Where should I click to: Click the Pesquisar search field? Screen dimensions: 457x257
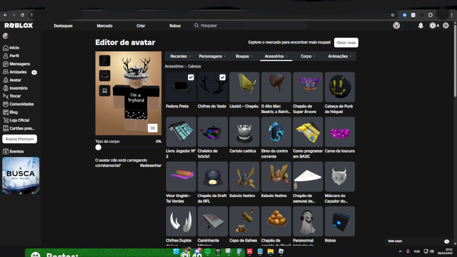250,26
